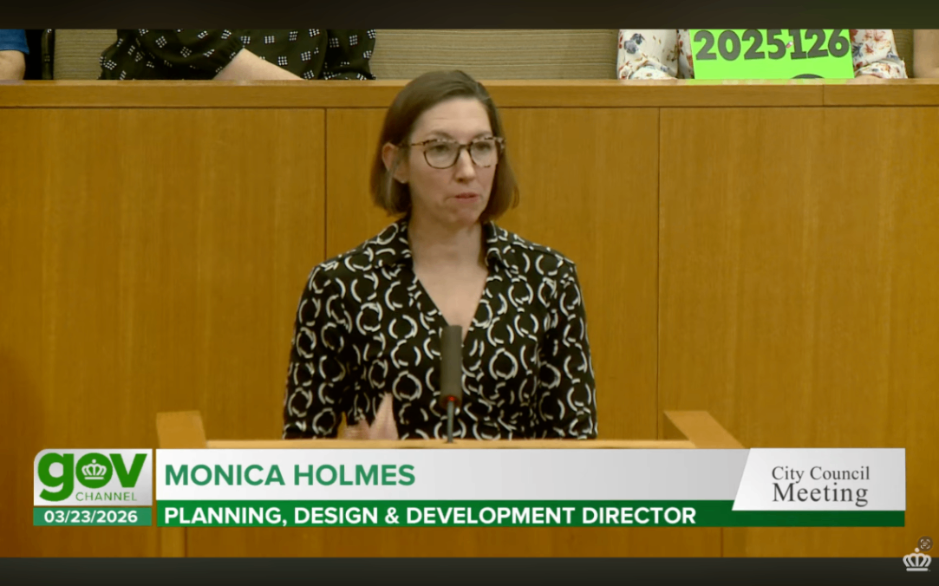
Task: Click the wooden podium's left corner post
Action: (x=180, y=430)
